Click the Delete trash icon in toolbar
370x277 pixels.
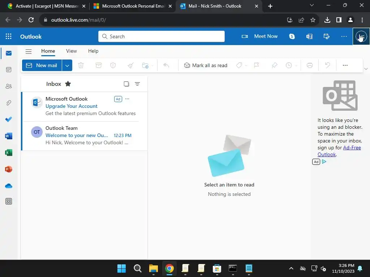click(81, 65)
